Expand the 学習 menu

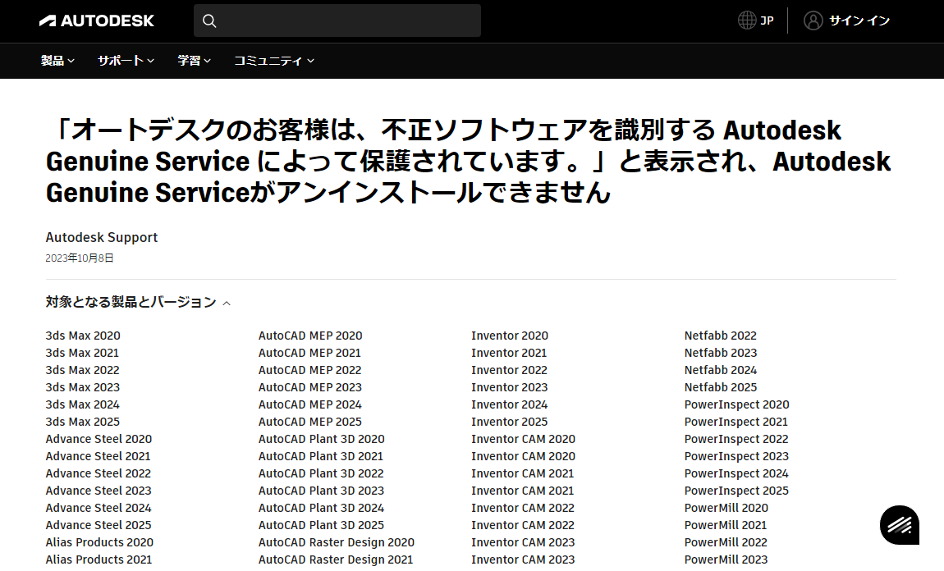pos(194,61)
